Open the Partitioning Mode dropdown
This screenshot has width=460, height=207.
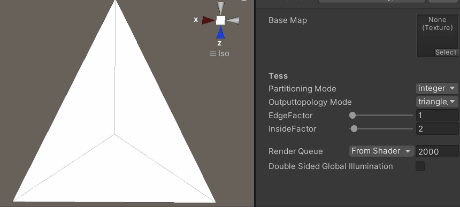(x=437, y=88)
